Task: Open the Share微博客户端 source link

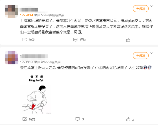Action: click(x=53, y=15)
